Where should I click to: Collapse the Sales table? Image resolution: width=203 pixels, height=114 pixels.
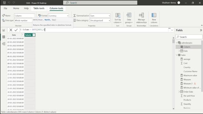(177, 55)
